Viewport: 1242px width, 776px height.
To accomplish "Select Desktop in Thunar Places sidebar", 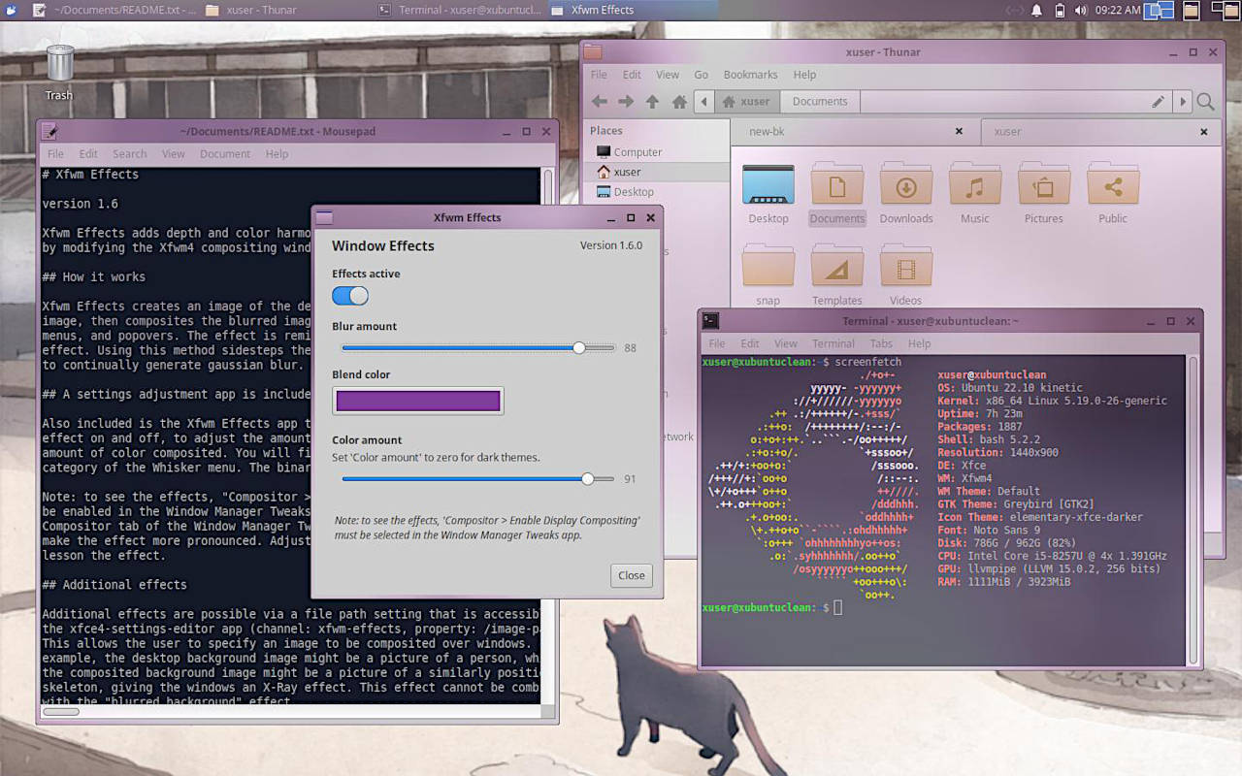I will point(656,191).
